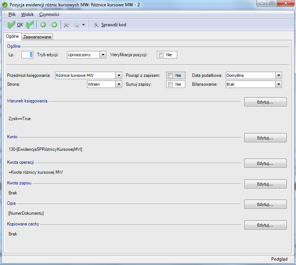Open the Czynności menu
The height and width of the screenshot is (265, 296).
[49, 14]
